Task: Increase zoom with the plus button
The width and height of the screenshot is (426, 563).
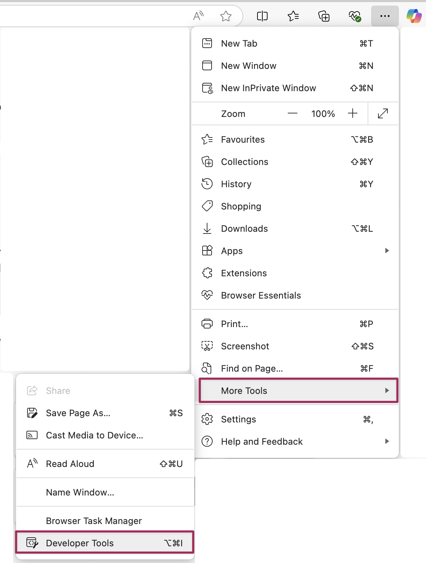Action: 353,113
